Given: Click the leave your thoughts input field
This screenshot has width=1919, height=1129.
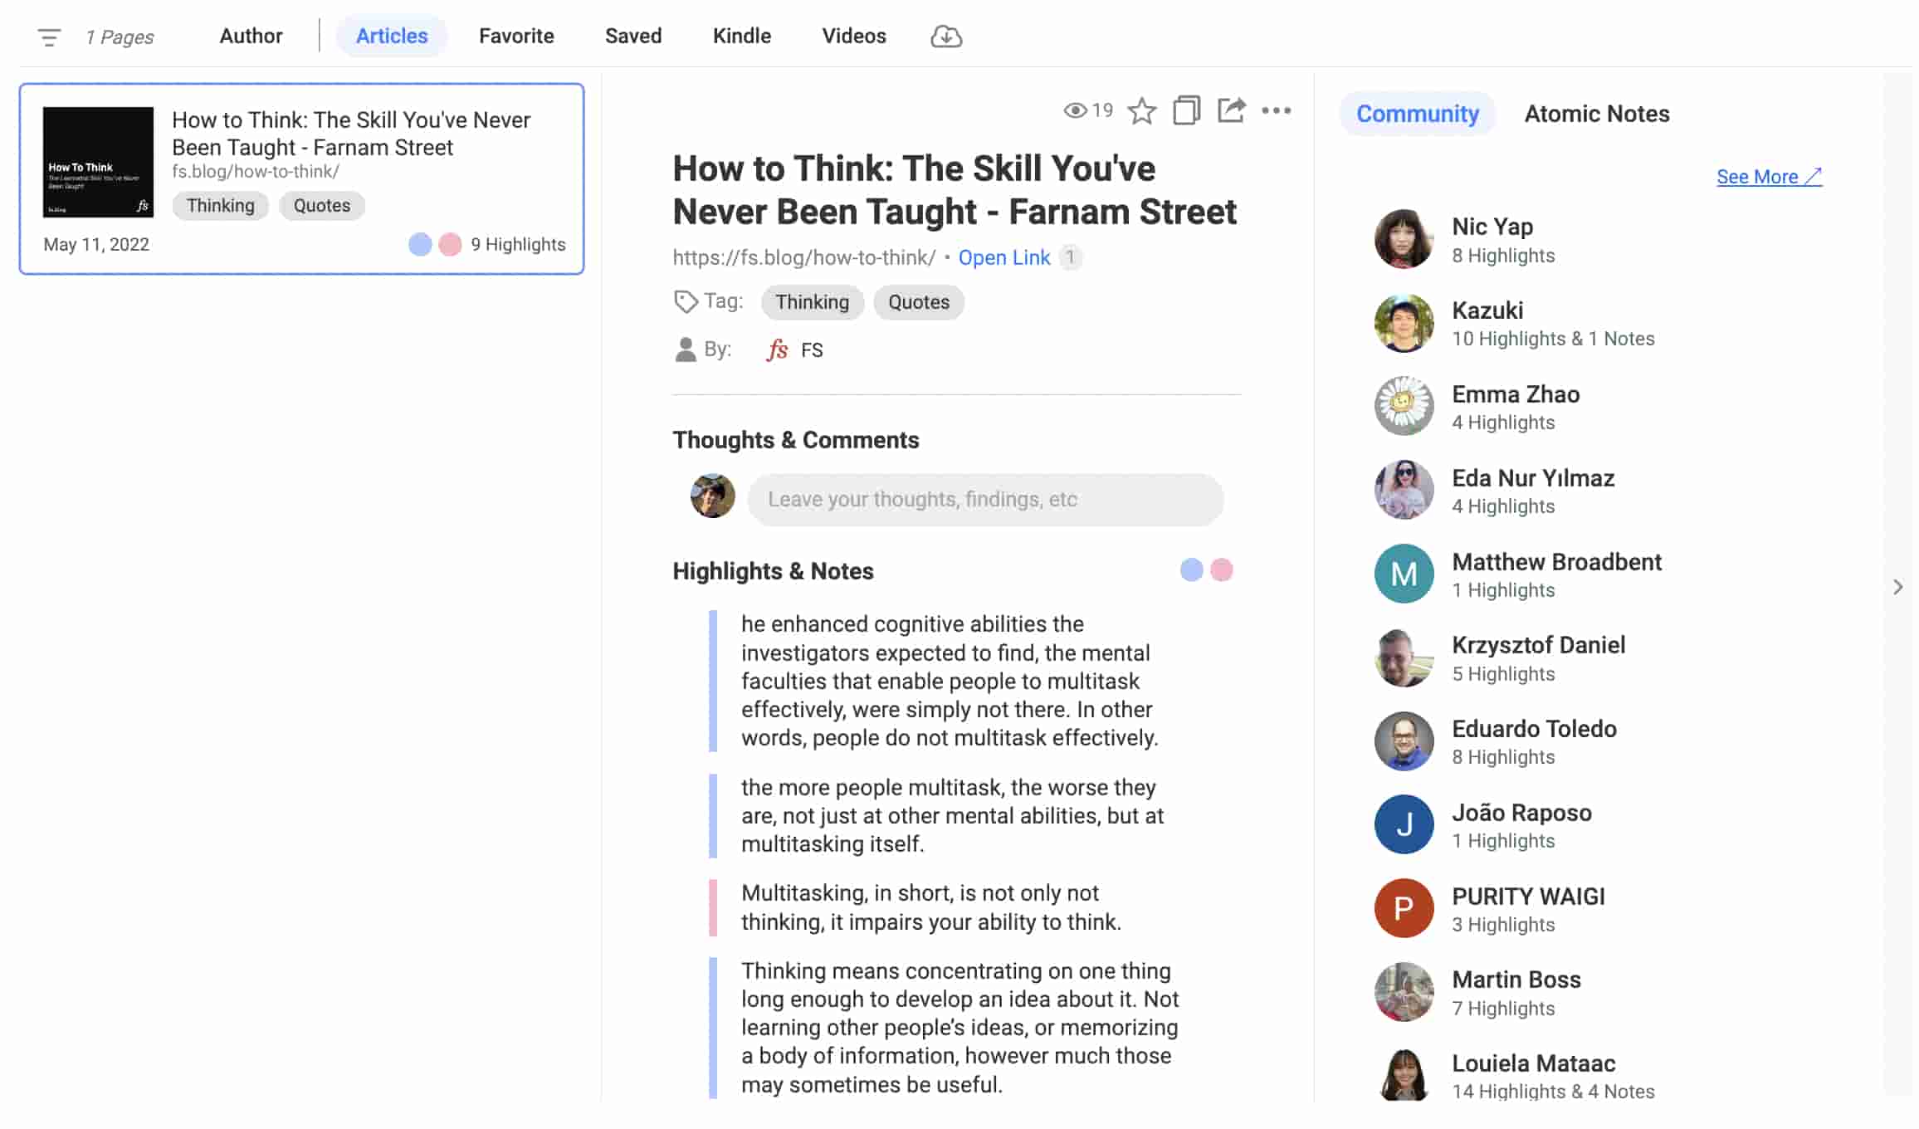Looking at the screenshot, I should 985,500.
